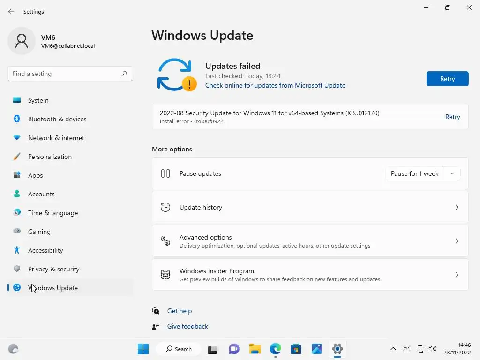Click the blue Retry button

point(447,79)
